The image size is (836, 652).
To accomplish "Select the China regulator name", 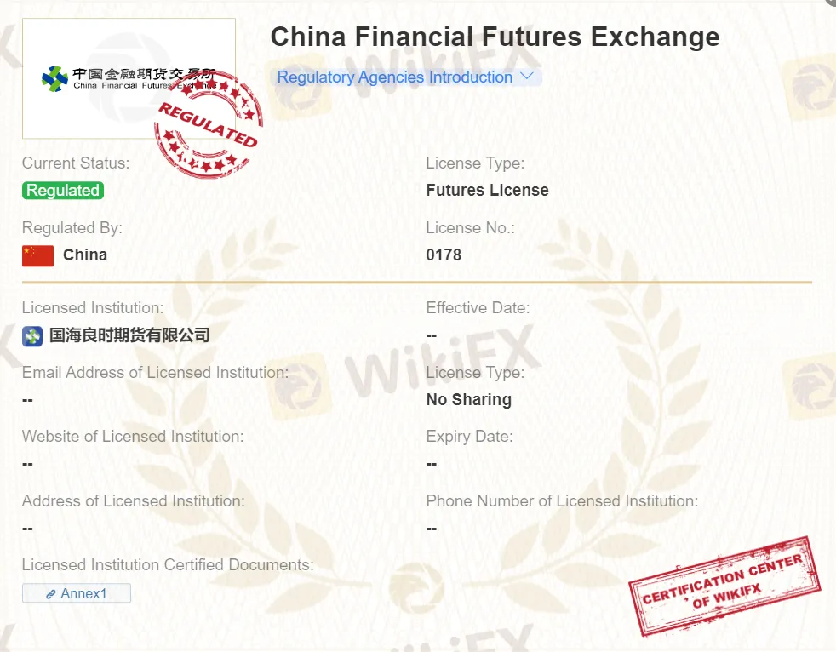I will coord(85,255).
